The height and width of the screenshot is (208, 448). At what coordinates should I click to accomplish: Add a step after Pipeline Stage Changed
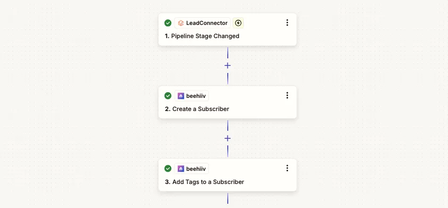(227, 66)
